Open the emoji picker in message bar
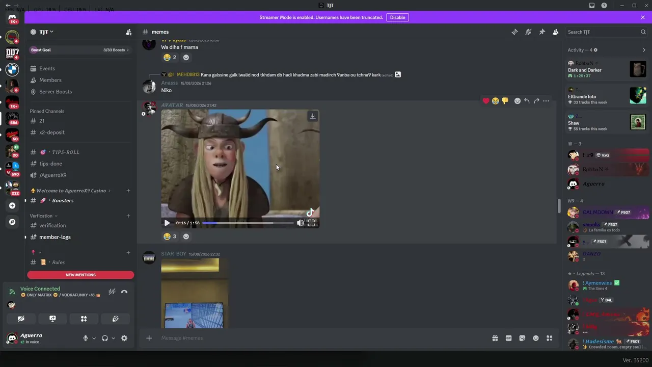Viewport: 652px width, 367px height. [x=536, y=338]
